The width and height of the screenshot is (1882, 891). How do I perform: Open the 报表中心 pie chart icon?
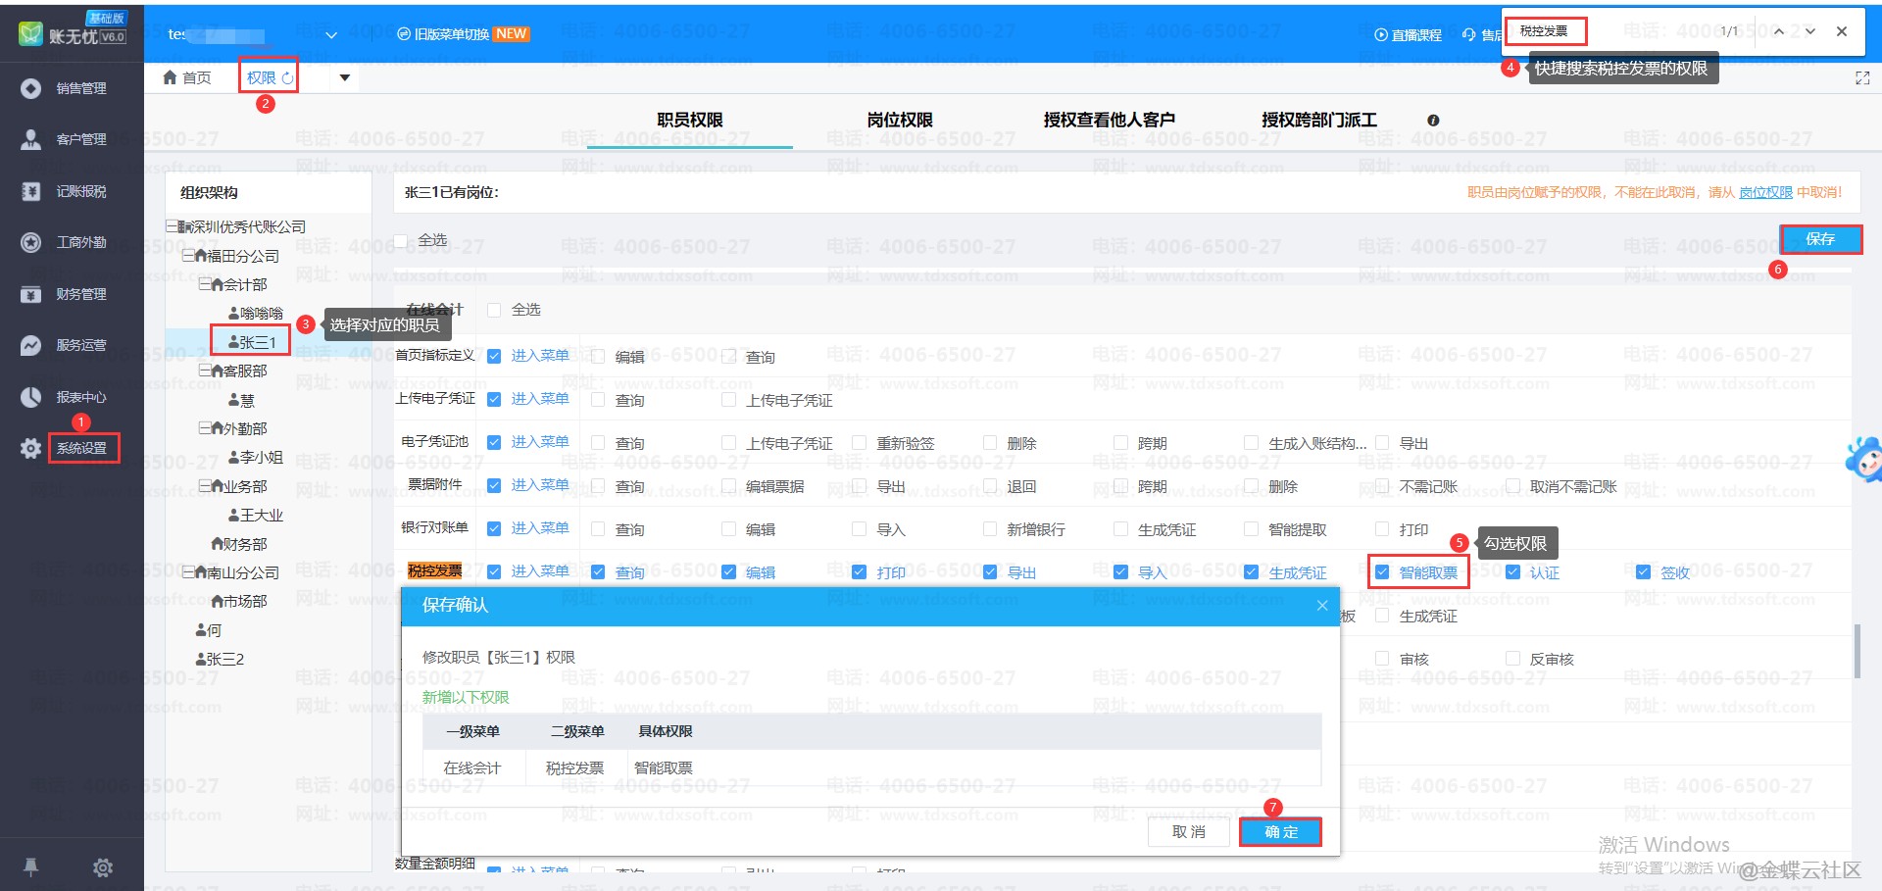coord(30,397)
